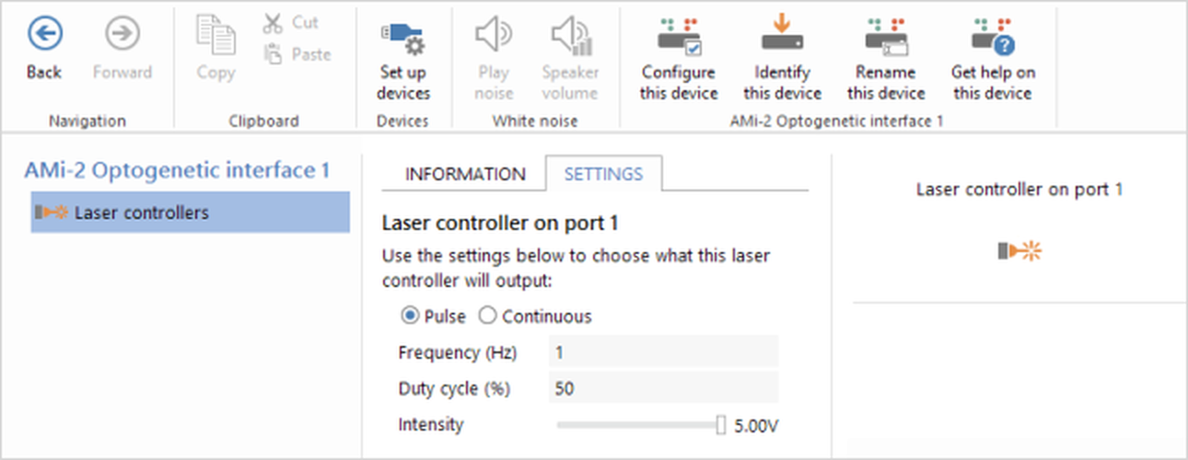Click the Play noise speaker icon
Image resolution: width=1188 pixels, height=460 pixels.
493,36
